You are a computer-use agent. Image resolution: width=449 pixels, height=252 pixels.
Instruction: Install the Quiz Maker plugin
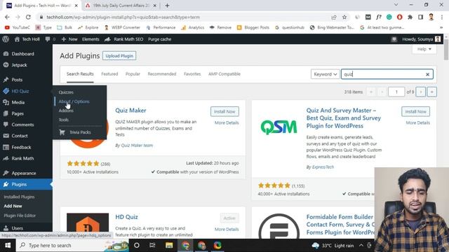[x=224, y=111]
